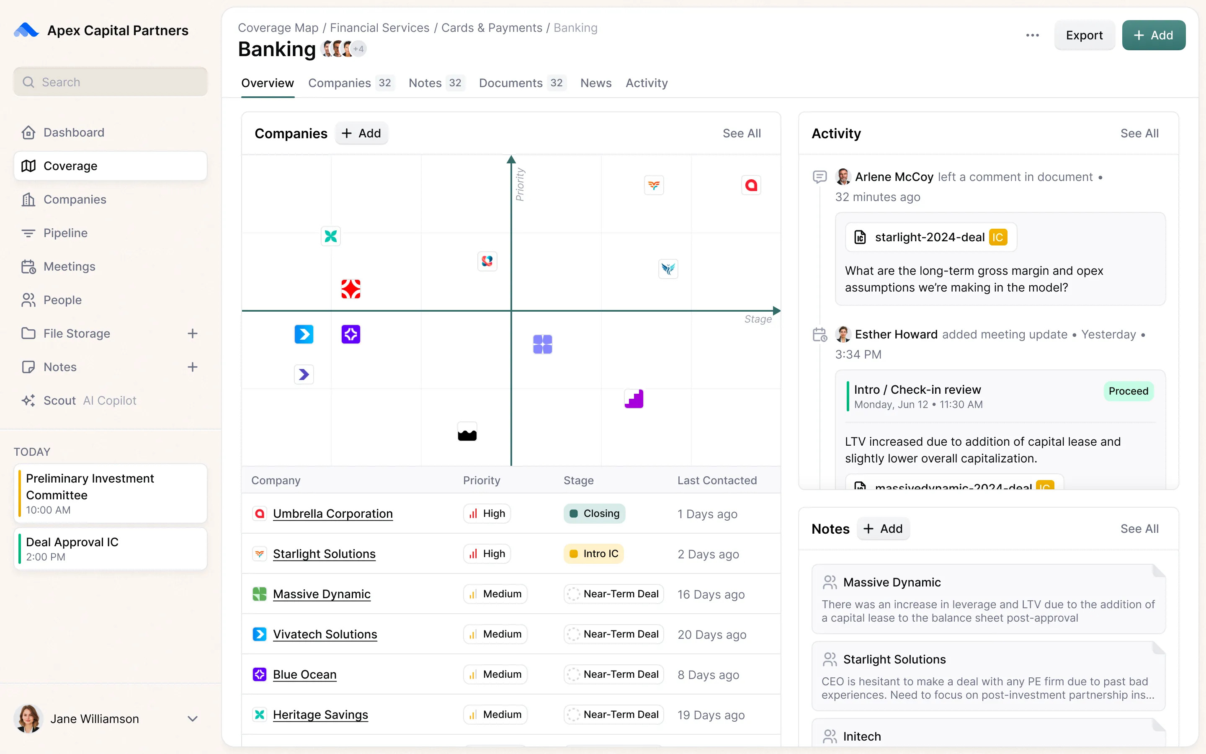Click the Export button

point(1085,35)
